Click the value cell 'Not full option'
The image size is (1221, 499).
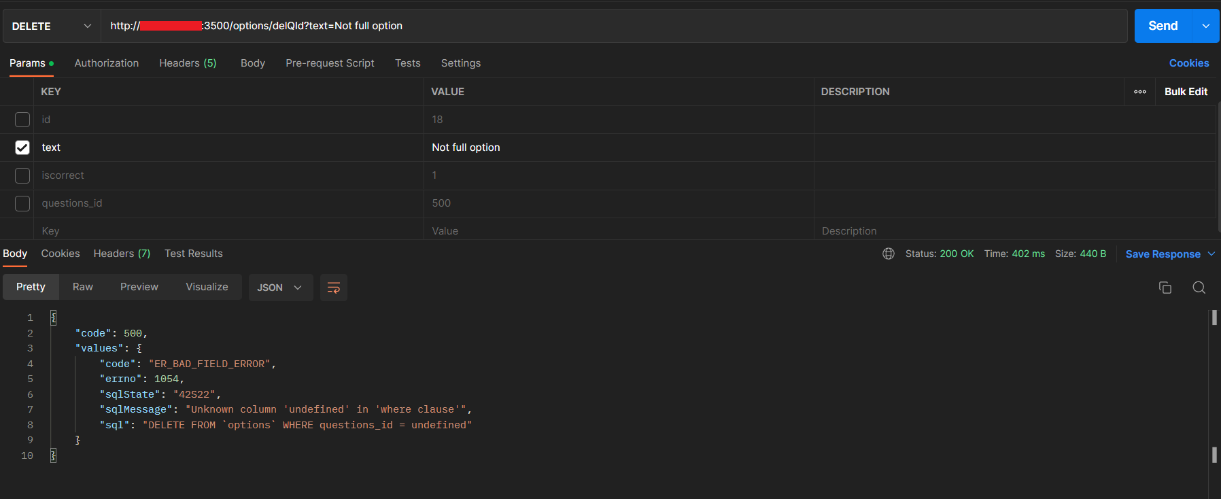coord(619,148)
